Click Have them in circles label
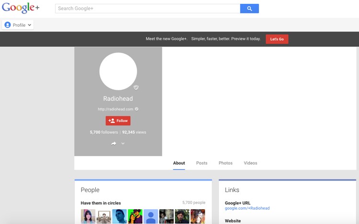 tap(101, 203)
